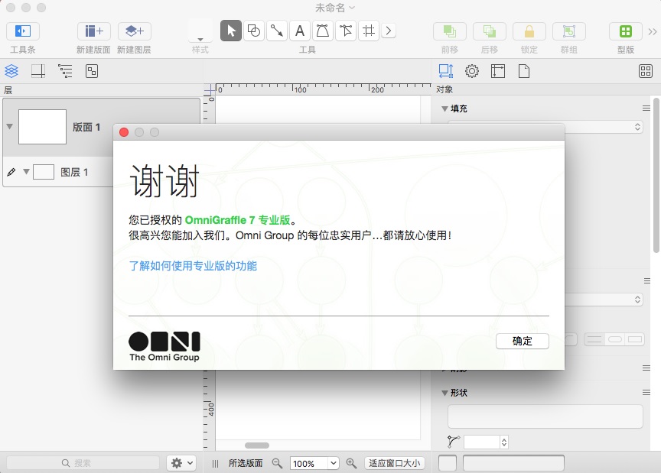This screenshot has width=661, height=473.
Task: Close the thank-you dialog with red button
Action: 124,132
